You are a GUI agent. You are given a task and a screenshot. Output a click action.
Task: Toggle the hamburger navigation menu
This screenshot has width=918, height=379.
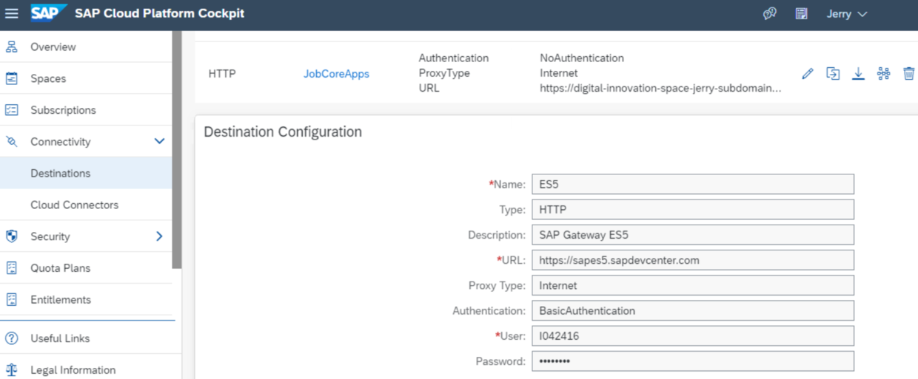[x=12, y=13]
